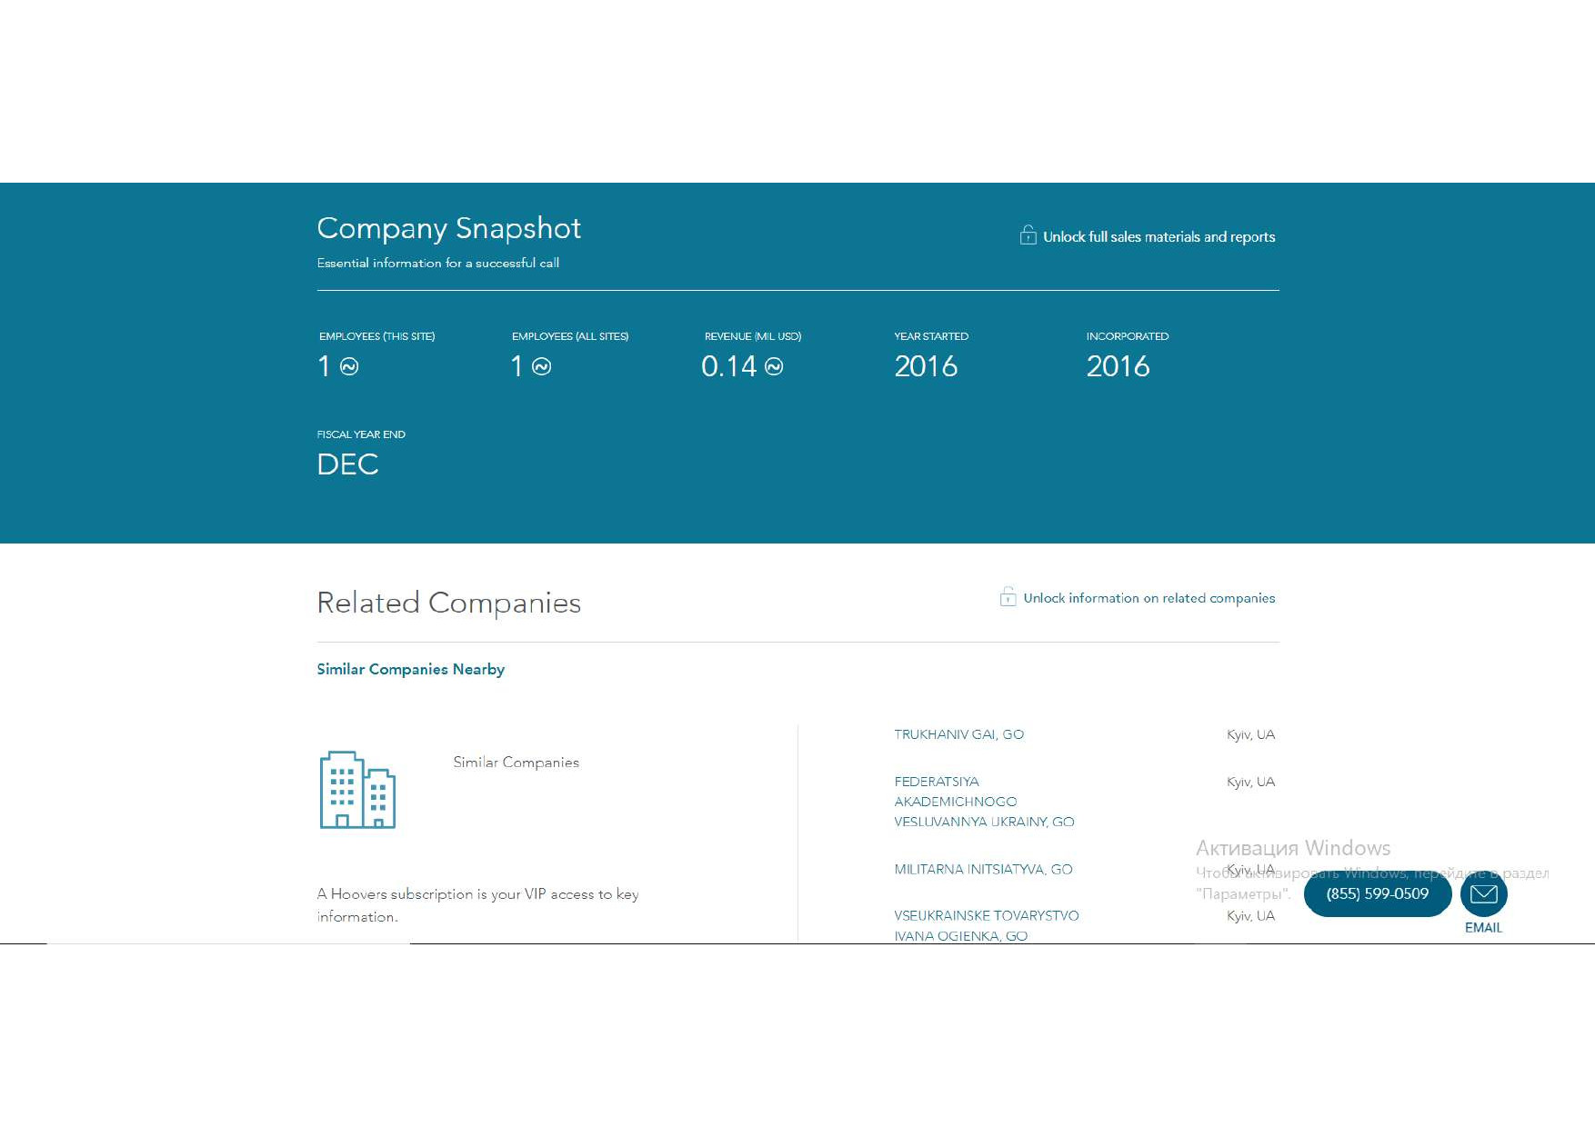Click the EMAIL label under envelope
Image resolution: width=1595 pixels, height=1127 pixels.
tap(1483, 928)
